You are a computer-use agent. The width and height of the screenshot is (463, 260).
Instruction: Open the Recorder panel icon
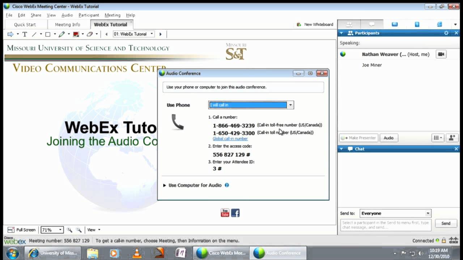tap(395, 25)
